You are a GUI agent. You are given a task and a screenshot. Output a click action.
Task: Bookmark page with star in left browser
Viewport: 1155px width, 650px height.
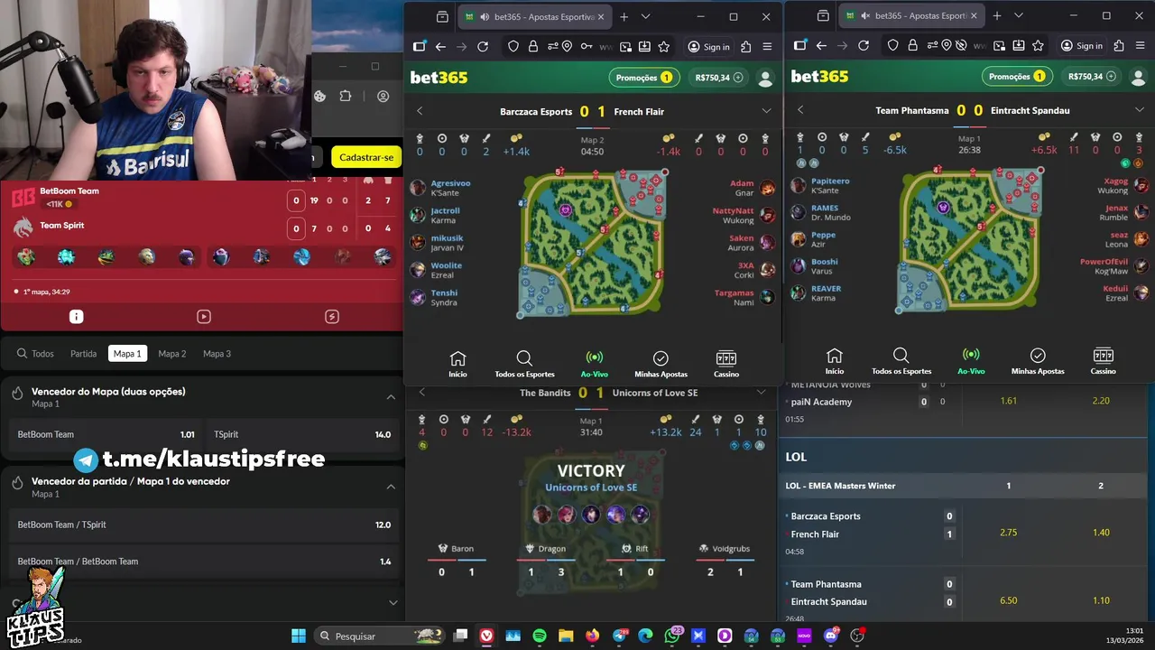pos(664,47)
